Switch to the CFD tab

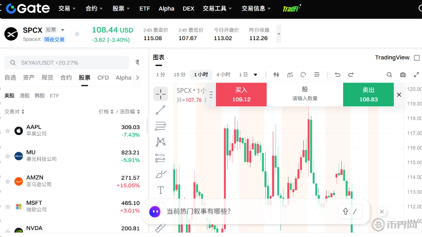103,78
